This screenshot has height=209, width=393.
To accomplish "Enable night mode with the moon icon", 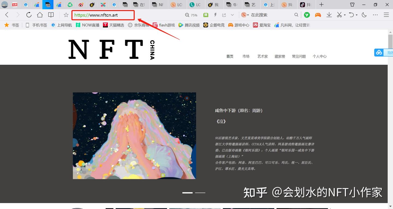I will coord(364,15).
